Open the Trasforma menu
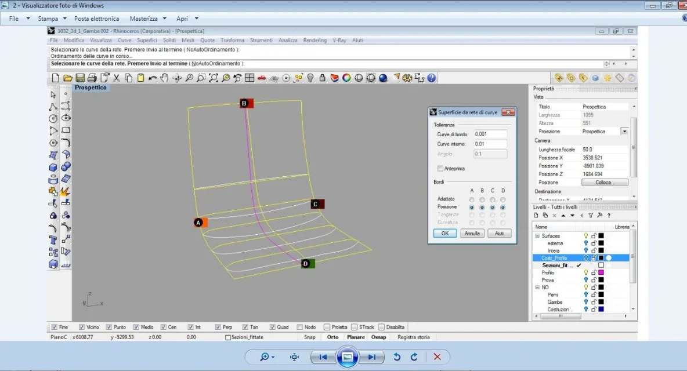 coord(232,40)
